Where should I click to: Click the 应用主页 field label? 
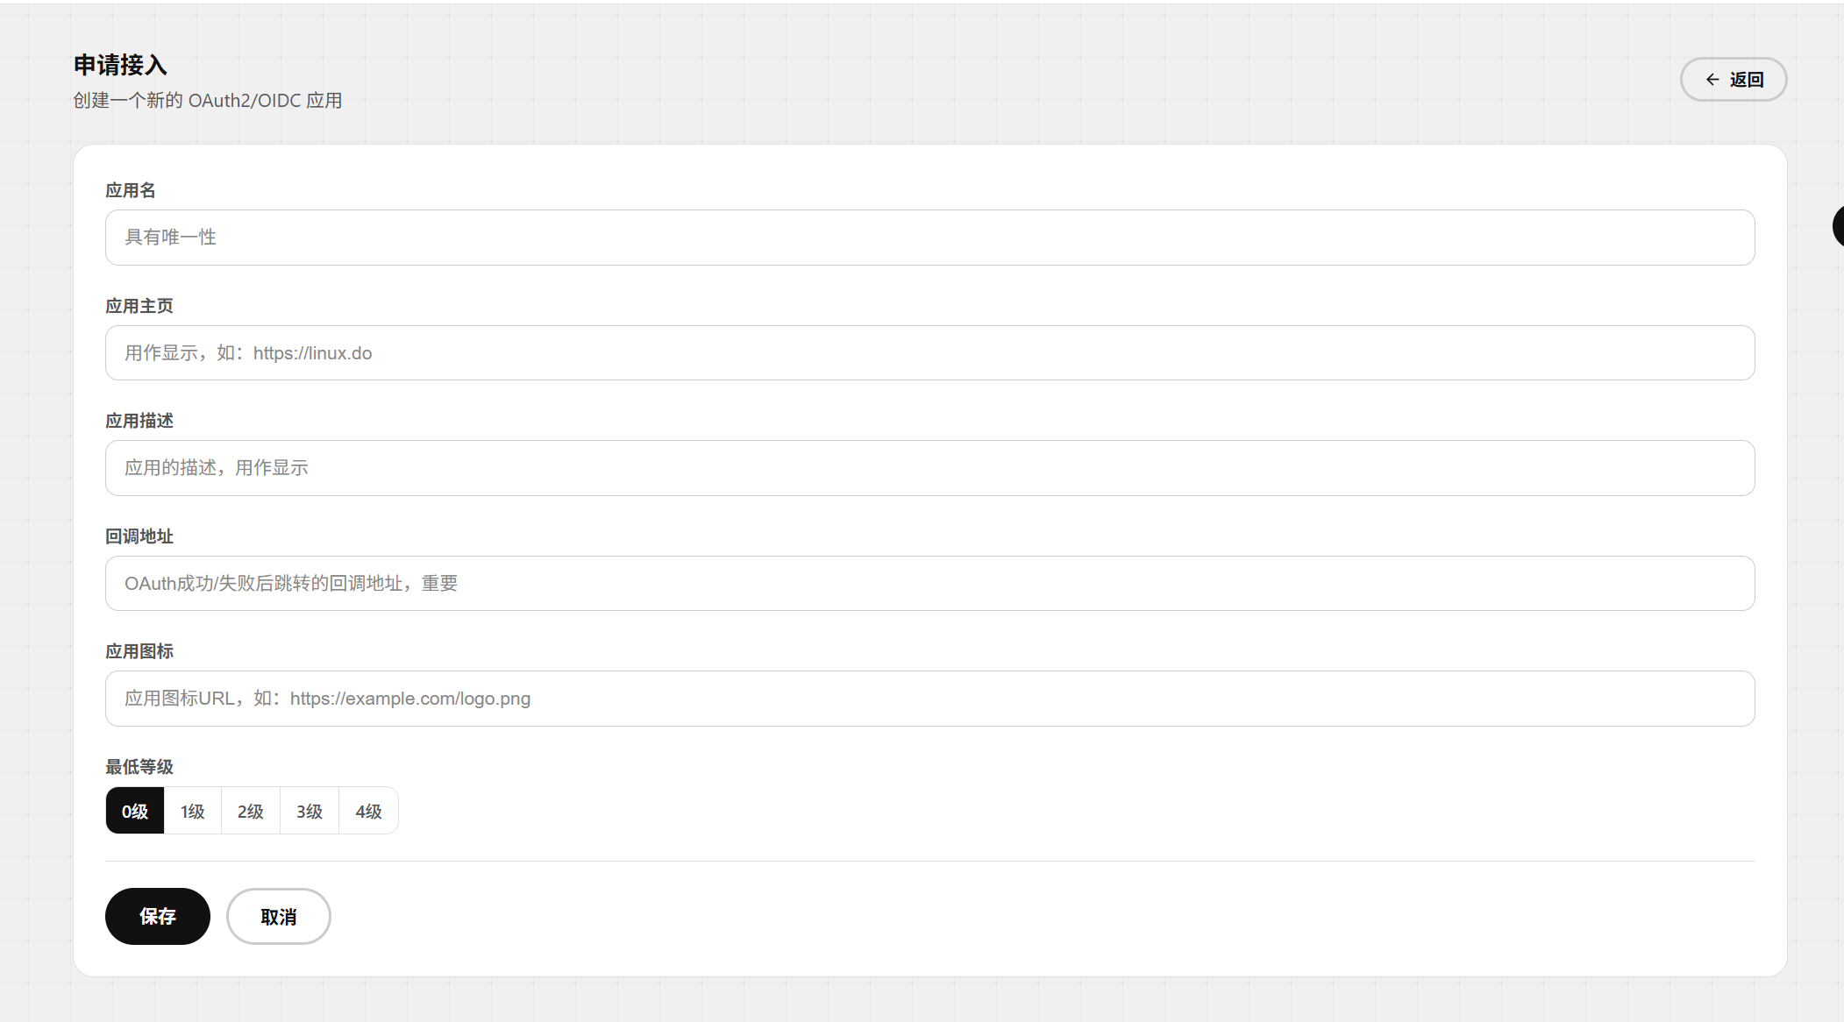click(x=139, y=306)
